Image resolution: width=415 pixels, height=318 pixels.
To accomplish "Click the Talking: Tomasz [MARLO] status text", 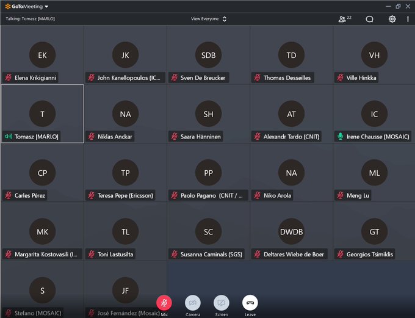I will (x=30, y=19).
